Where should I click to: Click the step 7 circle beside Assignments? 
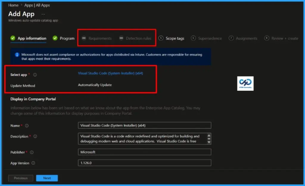click(x=231, y=38)
